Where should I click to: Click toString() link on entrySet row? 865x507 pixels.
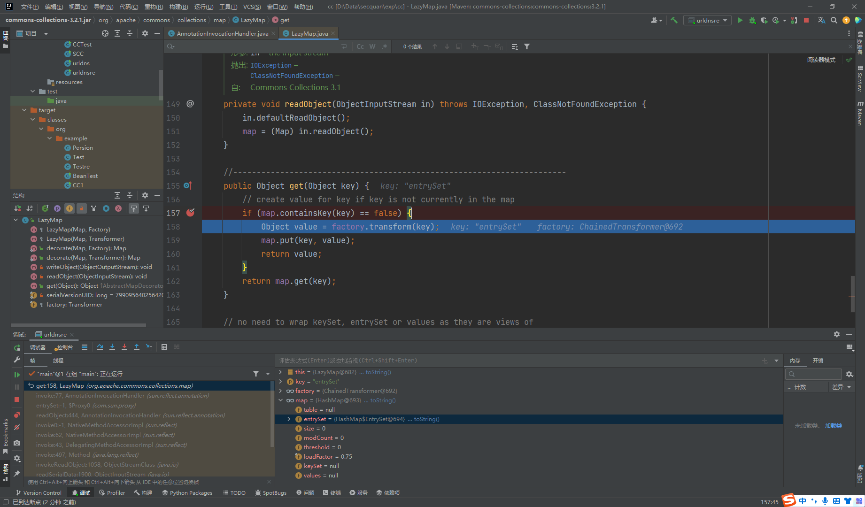[426, 419]
